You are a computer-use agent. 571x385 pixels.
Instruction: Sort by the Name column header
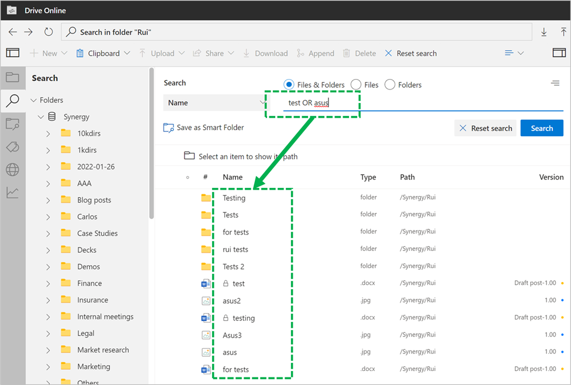click(232, 177)
